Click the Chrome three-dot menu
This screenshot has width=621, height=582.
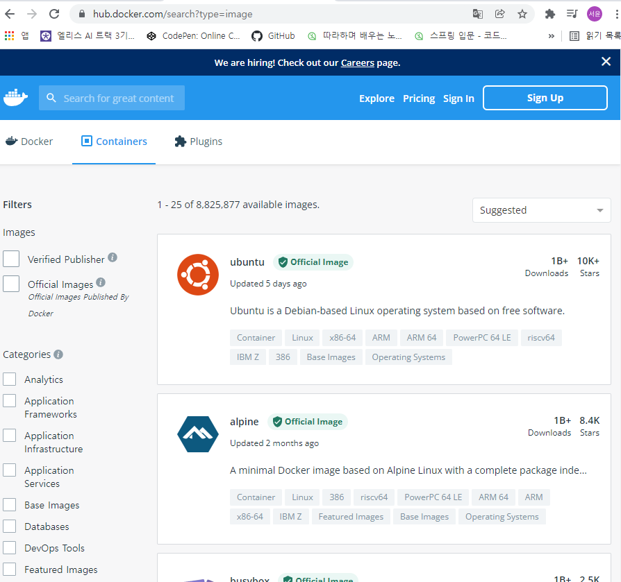617,15
